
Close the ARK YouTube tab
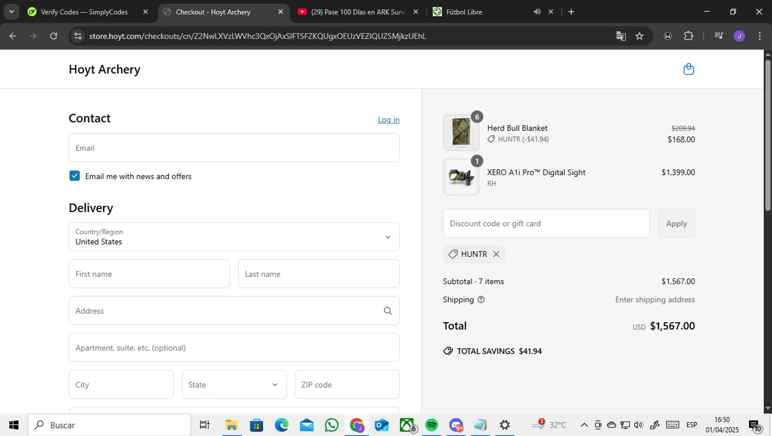[416, 12]
